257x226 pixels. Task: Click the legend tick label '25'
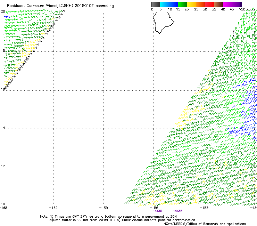tap(196, 9)
